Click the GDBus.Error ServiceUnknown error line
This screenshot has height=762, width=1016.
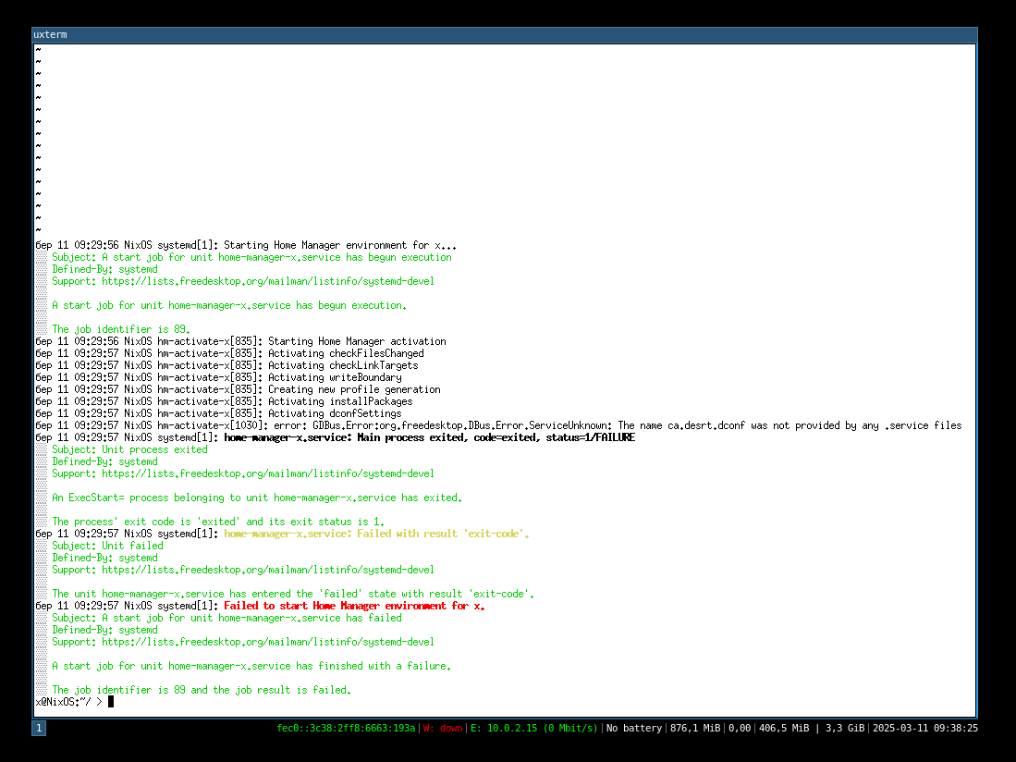tap(498, 425)
